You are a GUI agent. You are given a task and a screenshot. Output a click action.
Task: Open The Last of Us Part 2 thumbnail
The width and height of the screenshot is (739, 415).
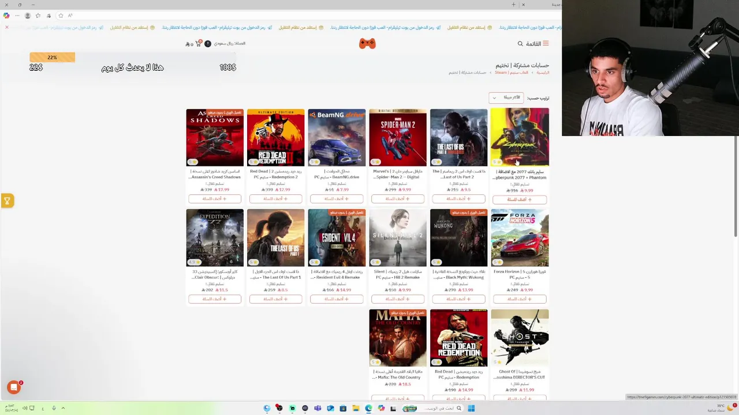point(458,137)
